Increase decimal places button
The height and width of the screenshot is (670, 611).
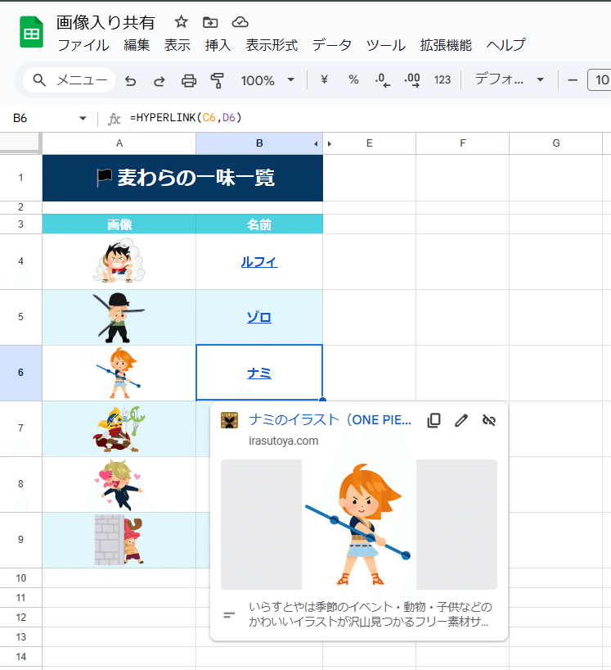coord(412,80)
